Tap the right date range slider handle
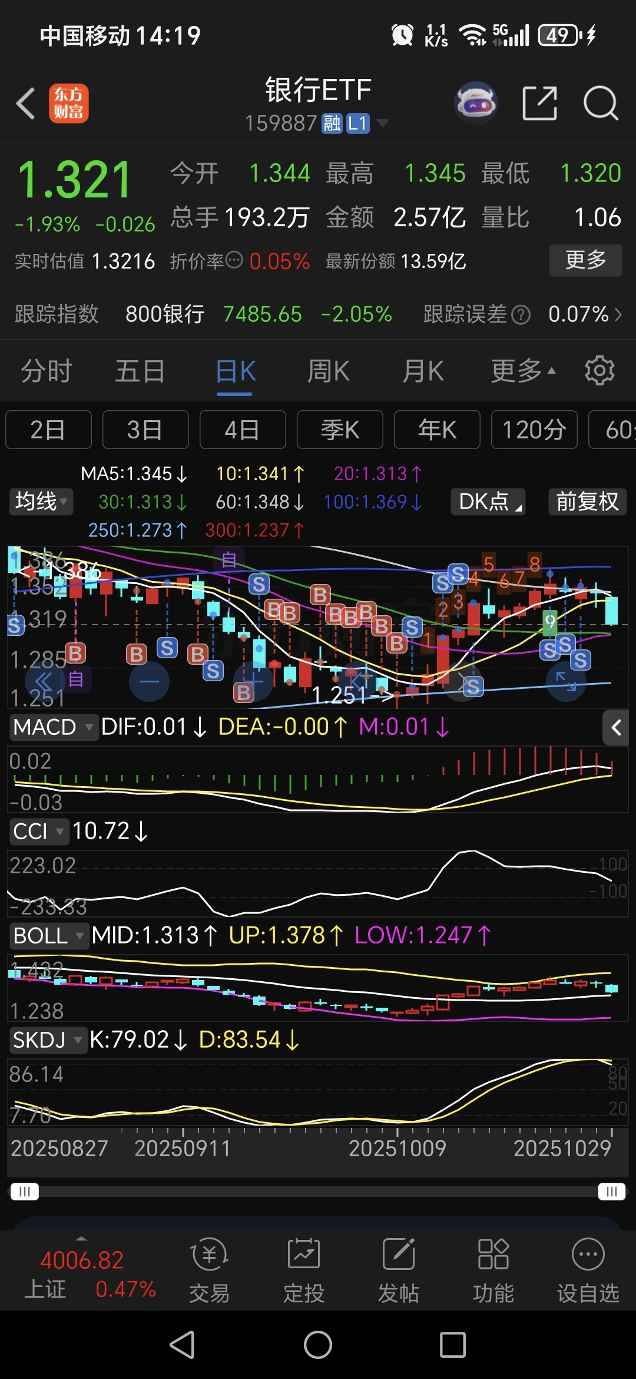 pyautogui.click(x=612, y=1192)
